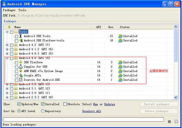Expand the Android 4.2 (API 17) node
Screen dimensions: 182x128
click(x=7, y=45)
